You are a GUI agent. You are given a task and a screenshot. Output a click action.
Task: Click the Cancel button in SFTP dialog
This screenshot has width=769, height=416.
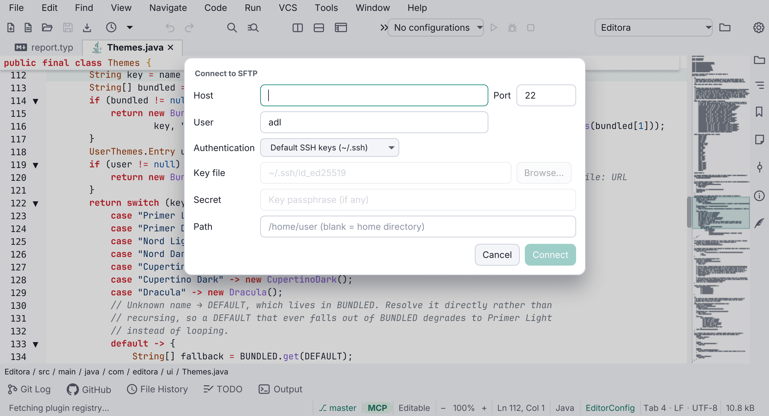tap(497, 255)
